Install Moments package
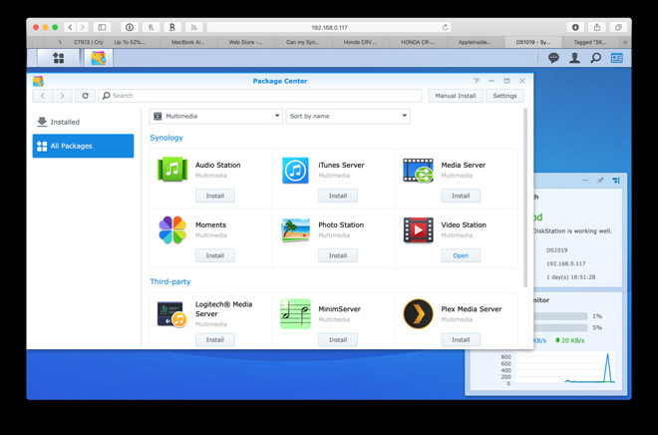 coord(215,255)
